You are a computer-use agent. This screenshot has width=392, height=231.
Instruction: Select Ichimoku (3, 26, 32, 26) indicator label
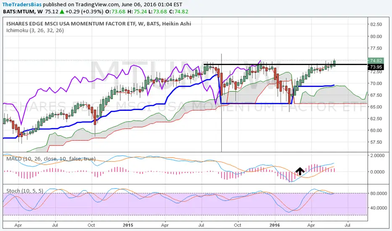click(35, 31)
